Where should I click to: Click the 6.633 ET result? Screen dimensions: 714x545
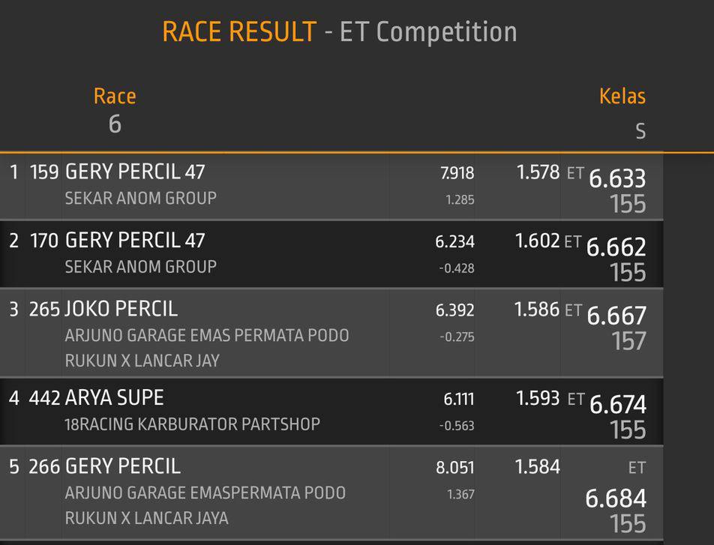pos(616,178)
